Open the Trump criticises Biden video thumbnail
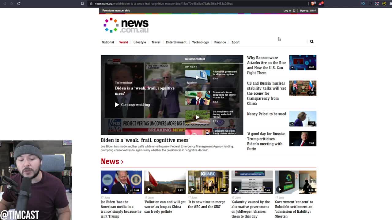This screenshot has width=392, height=220. (x=303, y=139)
